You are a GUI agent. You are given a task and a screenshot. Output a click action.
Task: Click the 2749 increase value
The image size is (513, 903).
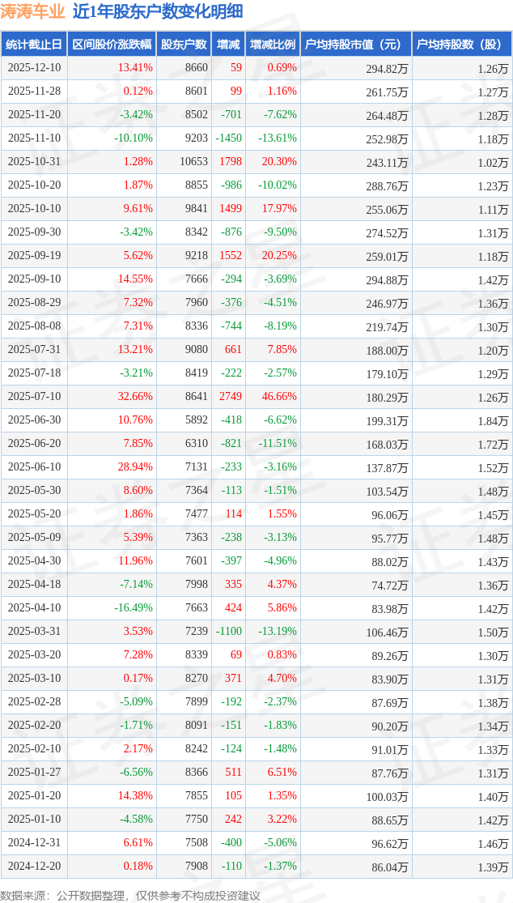[231, 397]
